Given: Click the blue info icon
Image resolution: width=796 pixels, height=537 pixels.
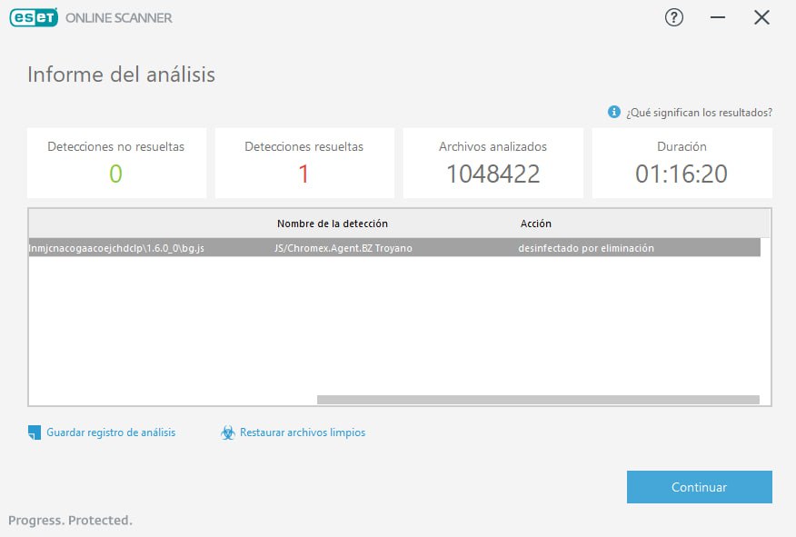Looking at the screenshot, I should (x=613, y=112).
